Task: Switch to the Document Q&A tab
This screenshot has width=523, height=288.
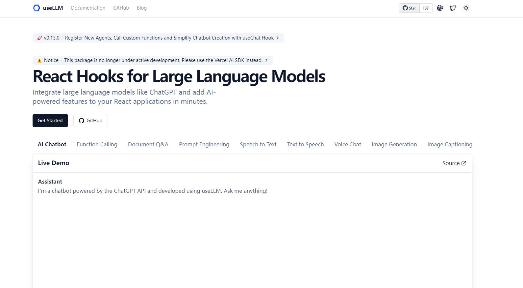Action: point(148,144)
